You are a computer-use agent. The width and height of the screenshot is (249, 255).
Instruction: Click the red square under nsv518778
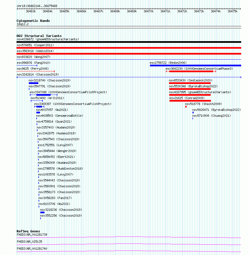click(x=186, y=107)
